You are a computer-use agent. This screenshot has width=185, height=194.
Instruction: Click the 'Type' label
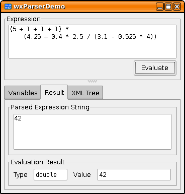point(21,175)
